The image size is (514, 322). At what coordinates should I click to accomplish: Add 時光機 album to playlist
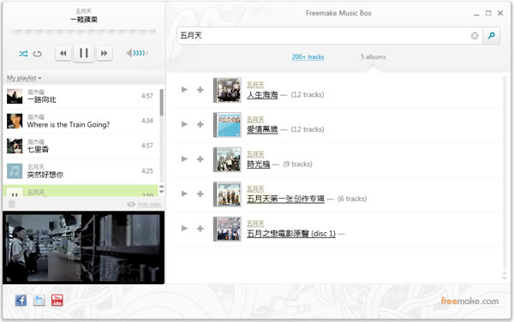tap(200, 159)
